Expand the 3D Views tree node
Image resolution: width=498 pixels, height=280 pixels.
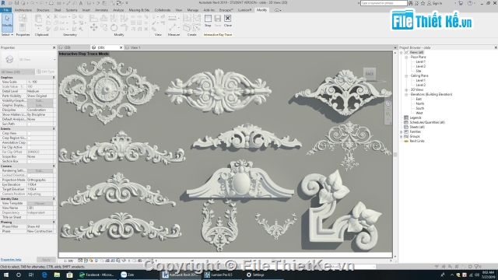pyautogui.click(x=406, y=90)
